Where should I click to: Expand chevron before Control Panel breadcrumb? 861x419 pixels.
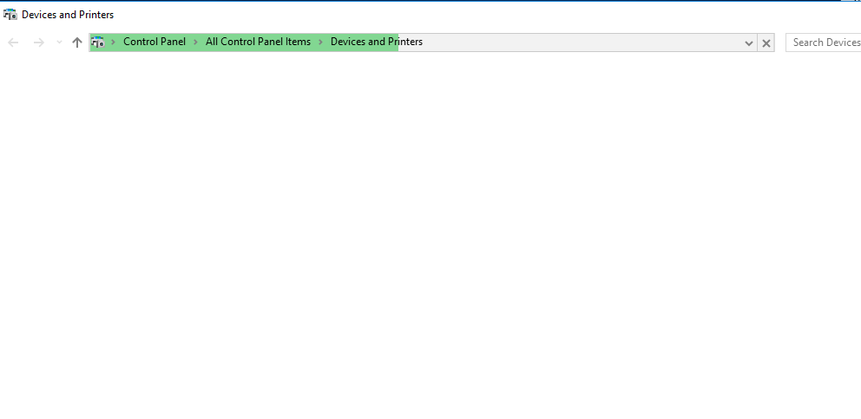pos(113,42)
